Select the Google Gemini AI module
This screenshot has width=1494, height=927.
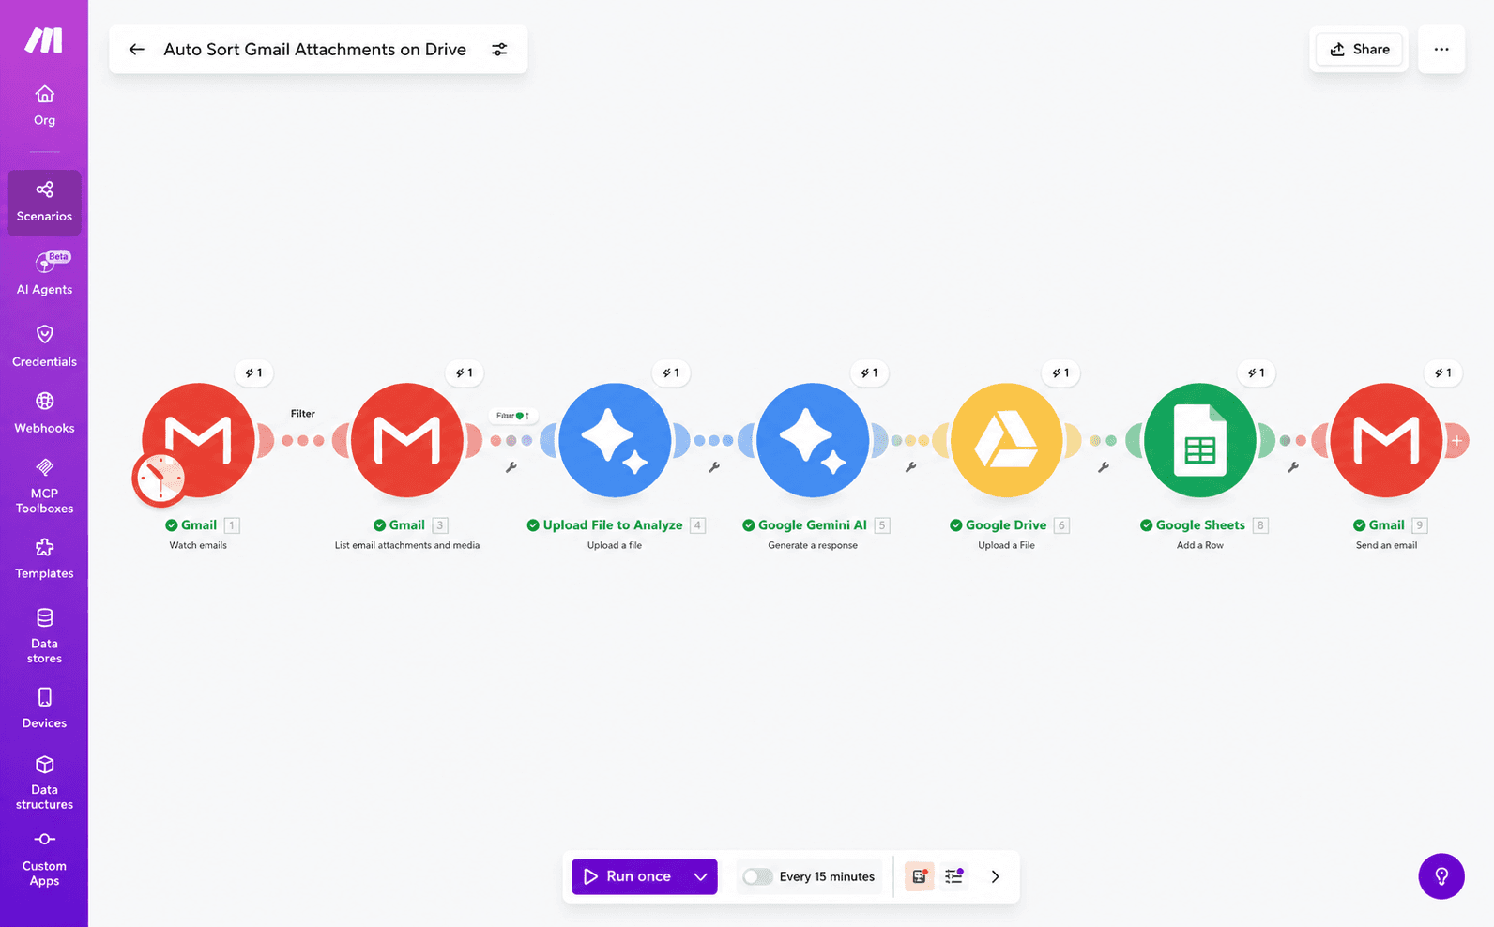tap(813, 439)
